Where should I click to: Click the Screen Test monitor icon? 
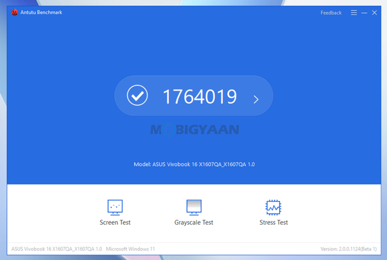point(115,207)
